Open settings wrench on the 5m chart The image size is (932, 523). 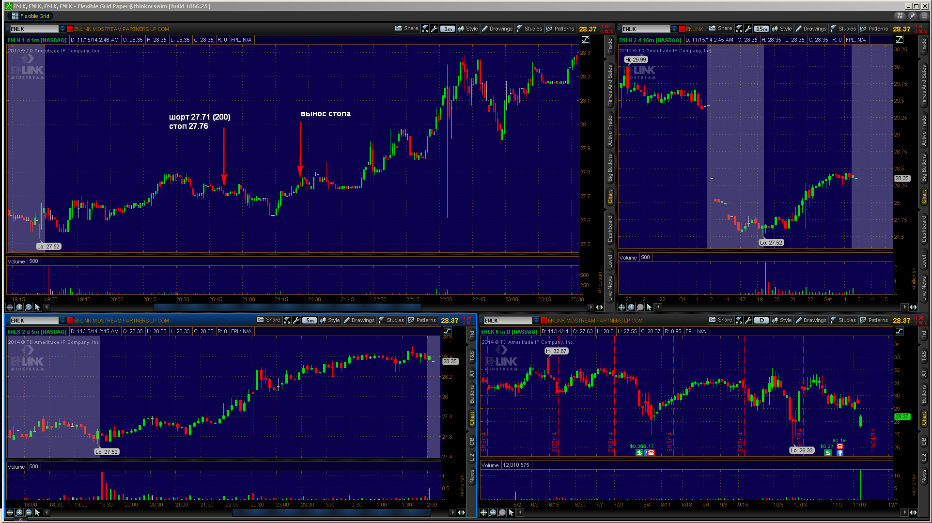click(296, 320)
